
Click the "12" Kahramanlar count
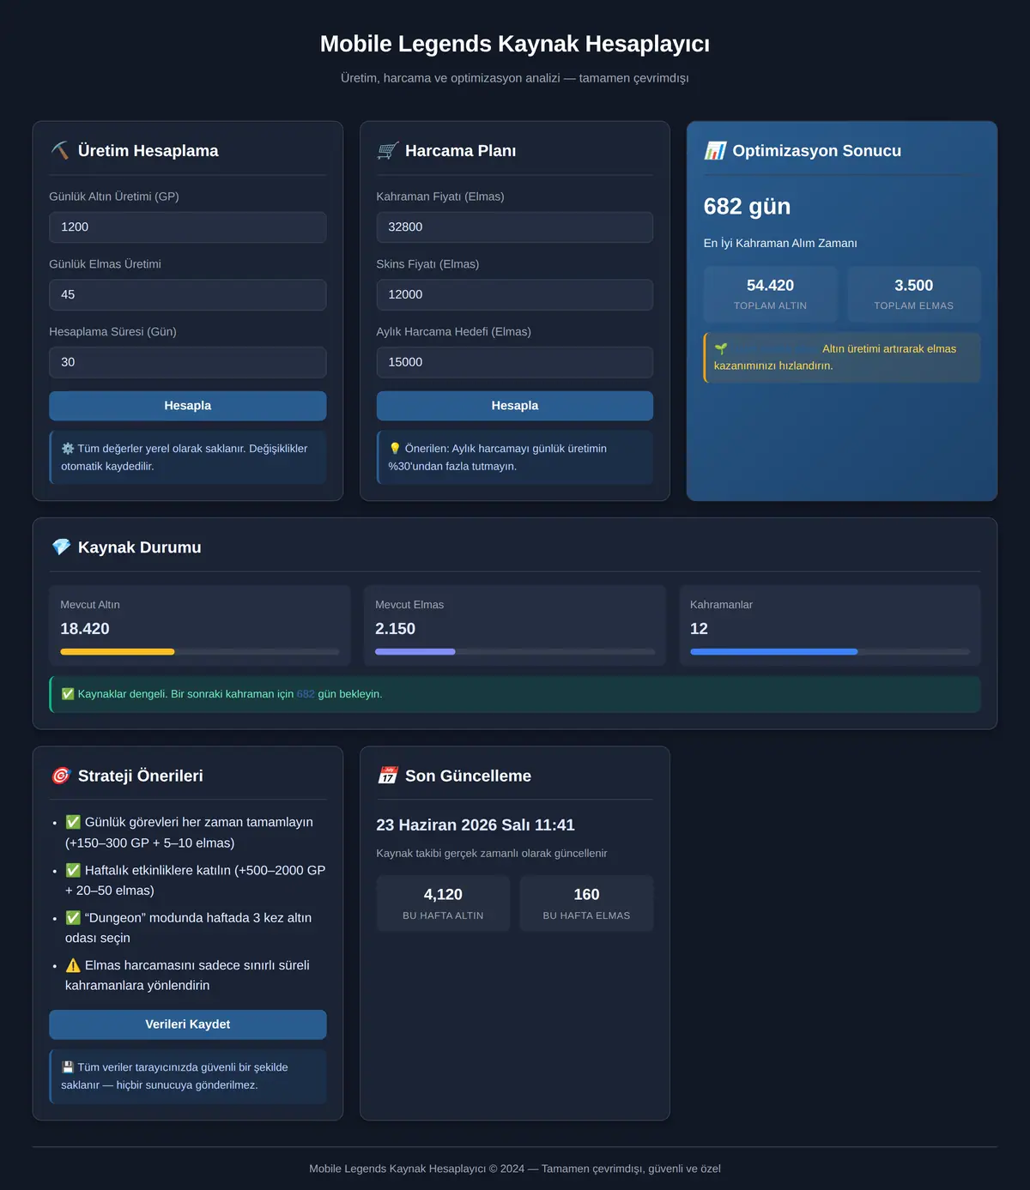click(x=699, y=629)
